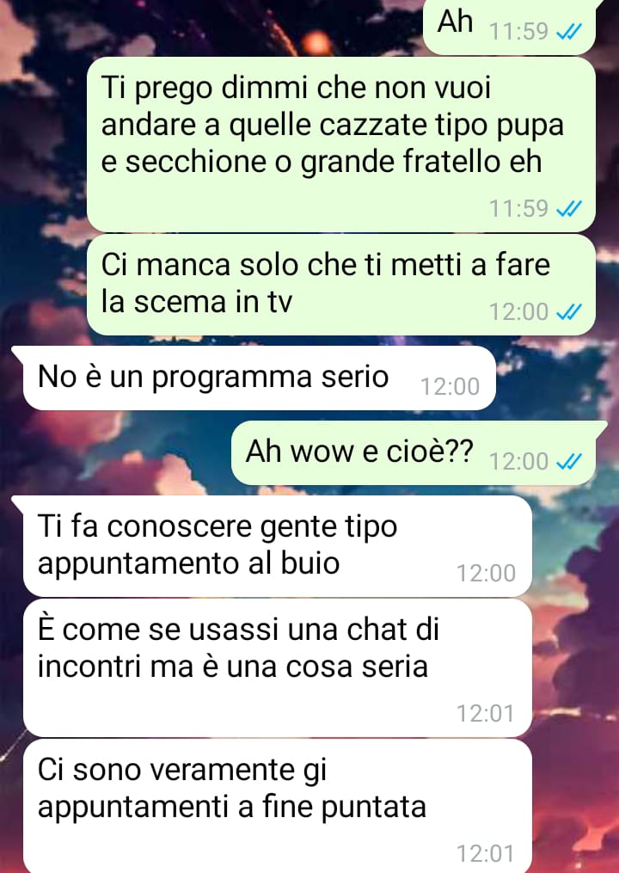
Task: Tap the chat wallpaper beside 'programma serio' bubble
Action: coord(556,378)
